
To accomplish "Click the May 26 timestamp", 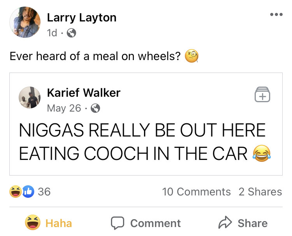I will coord(64,108).
